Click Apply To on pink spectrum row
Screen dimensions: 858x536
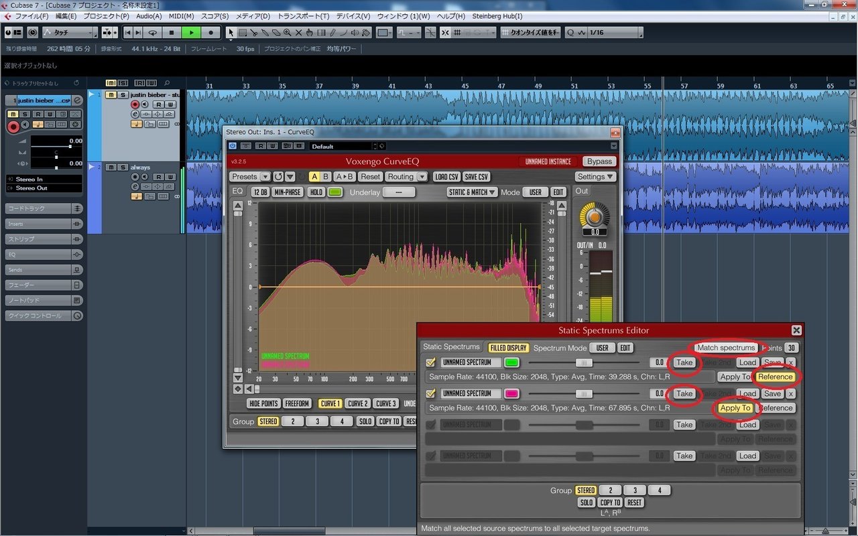tap(735, 408)
